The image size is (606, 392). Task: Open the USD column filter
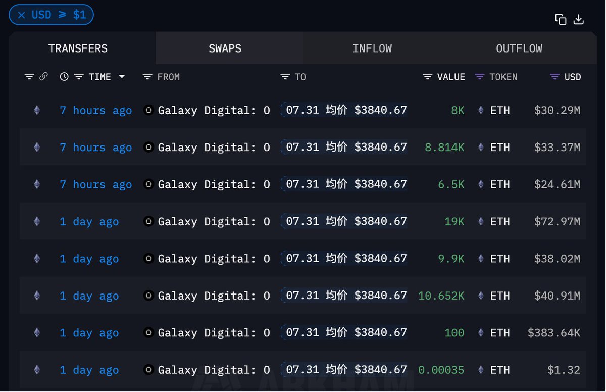click(554, 77)
